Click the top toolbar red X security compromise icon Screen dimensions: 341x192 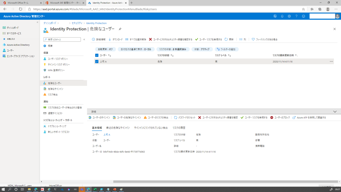click(150, 40)
